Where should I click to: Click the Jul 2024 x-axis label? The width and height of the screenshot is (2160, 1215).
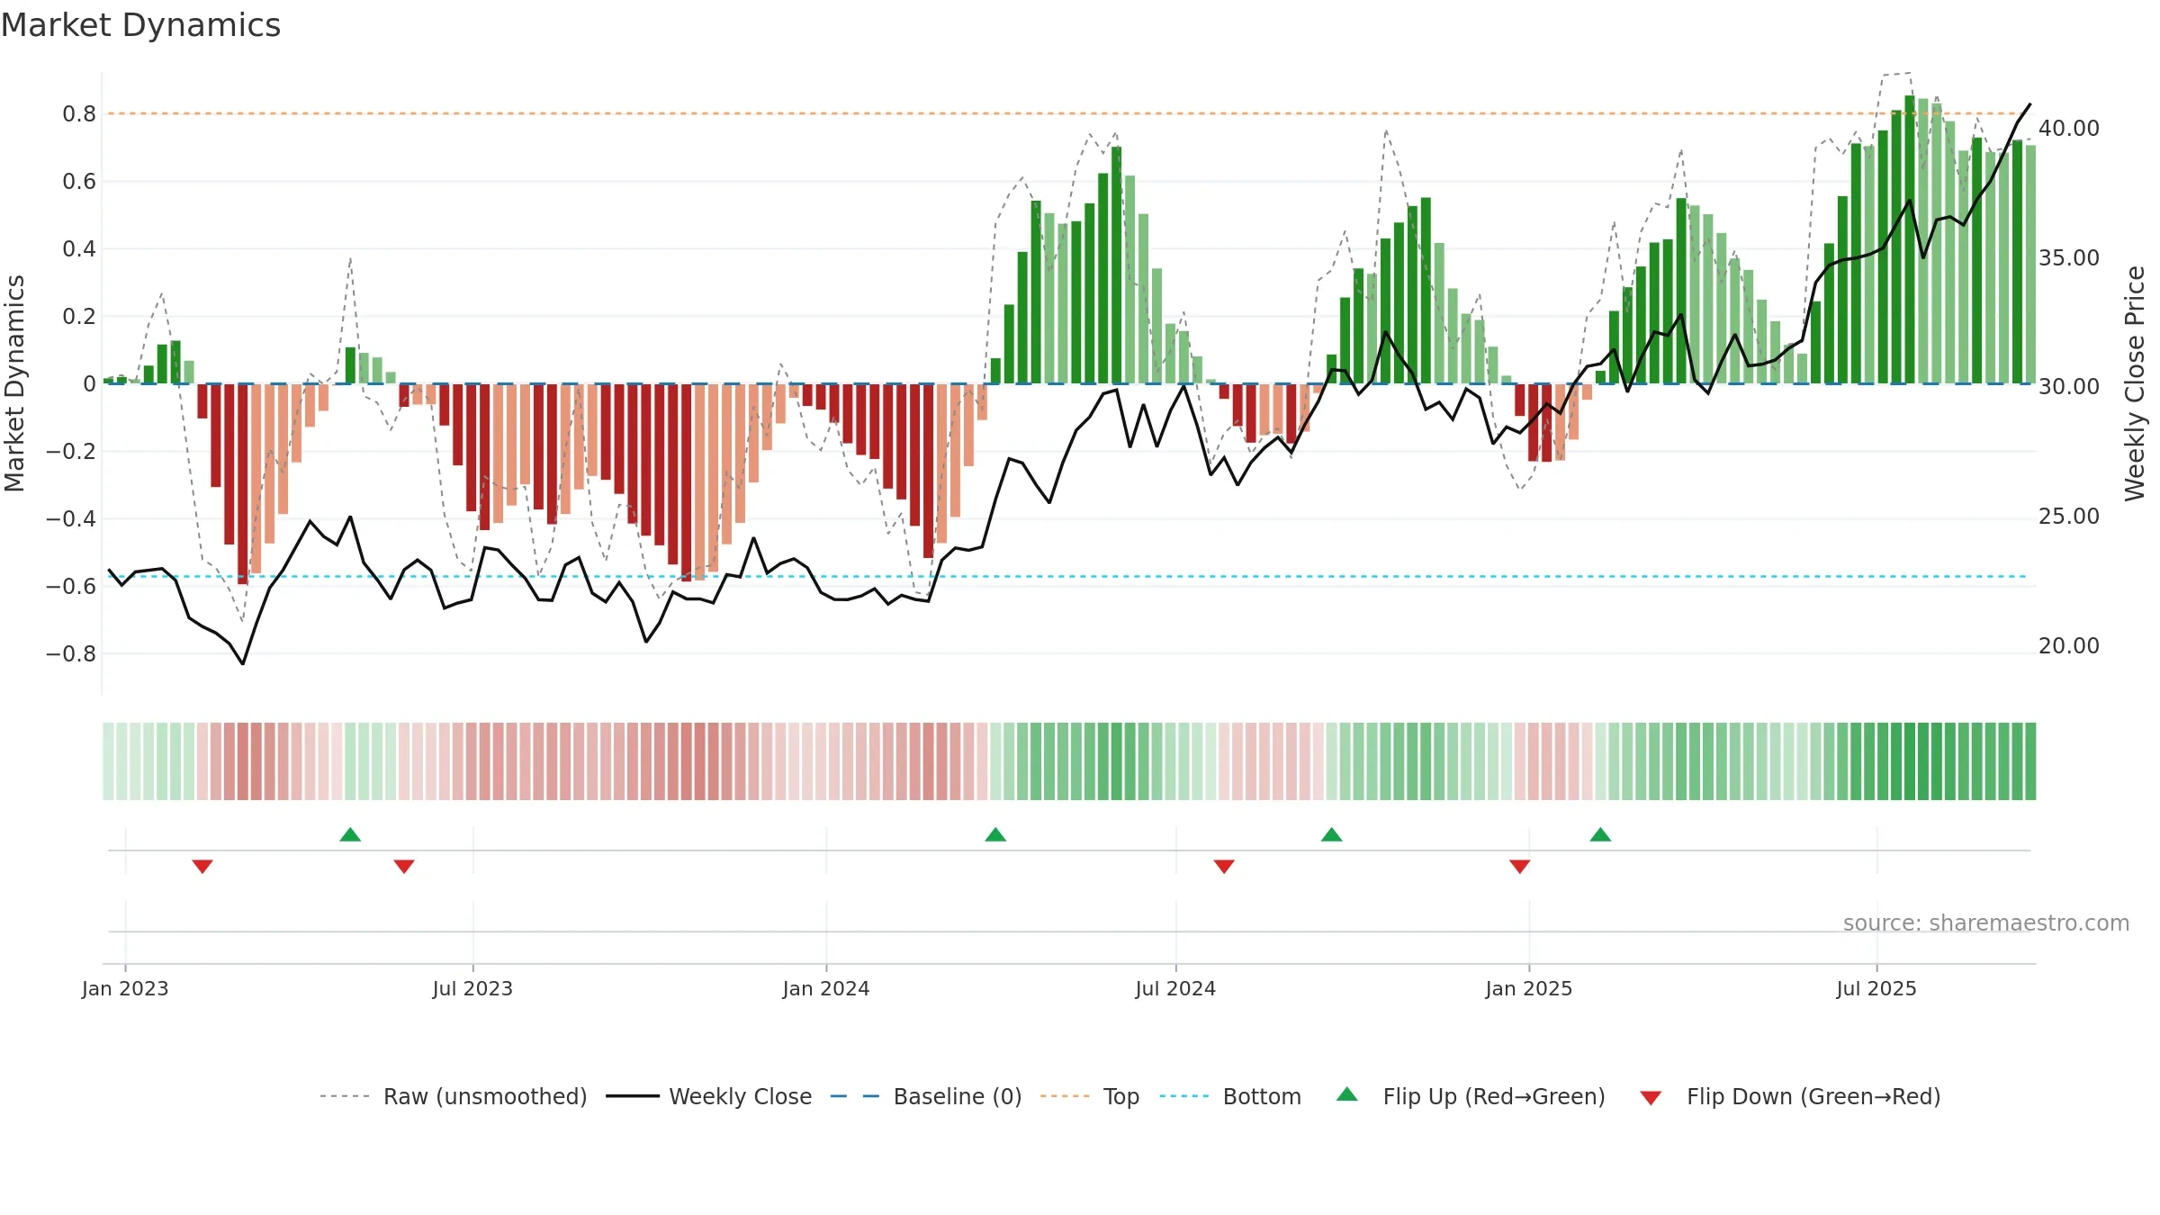pyautogui.click(x=1175, y=988)
